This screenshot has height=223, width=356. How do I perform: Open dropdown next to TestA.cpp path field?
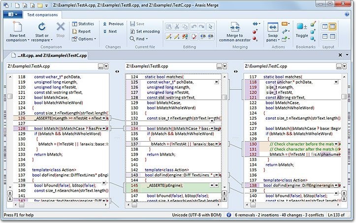pos(107,65)
